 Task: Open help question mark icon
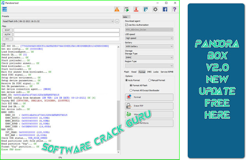175,9
